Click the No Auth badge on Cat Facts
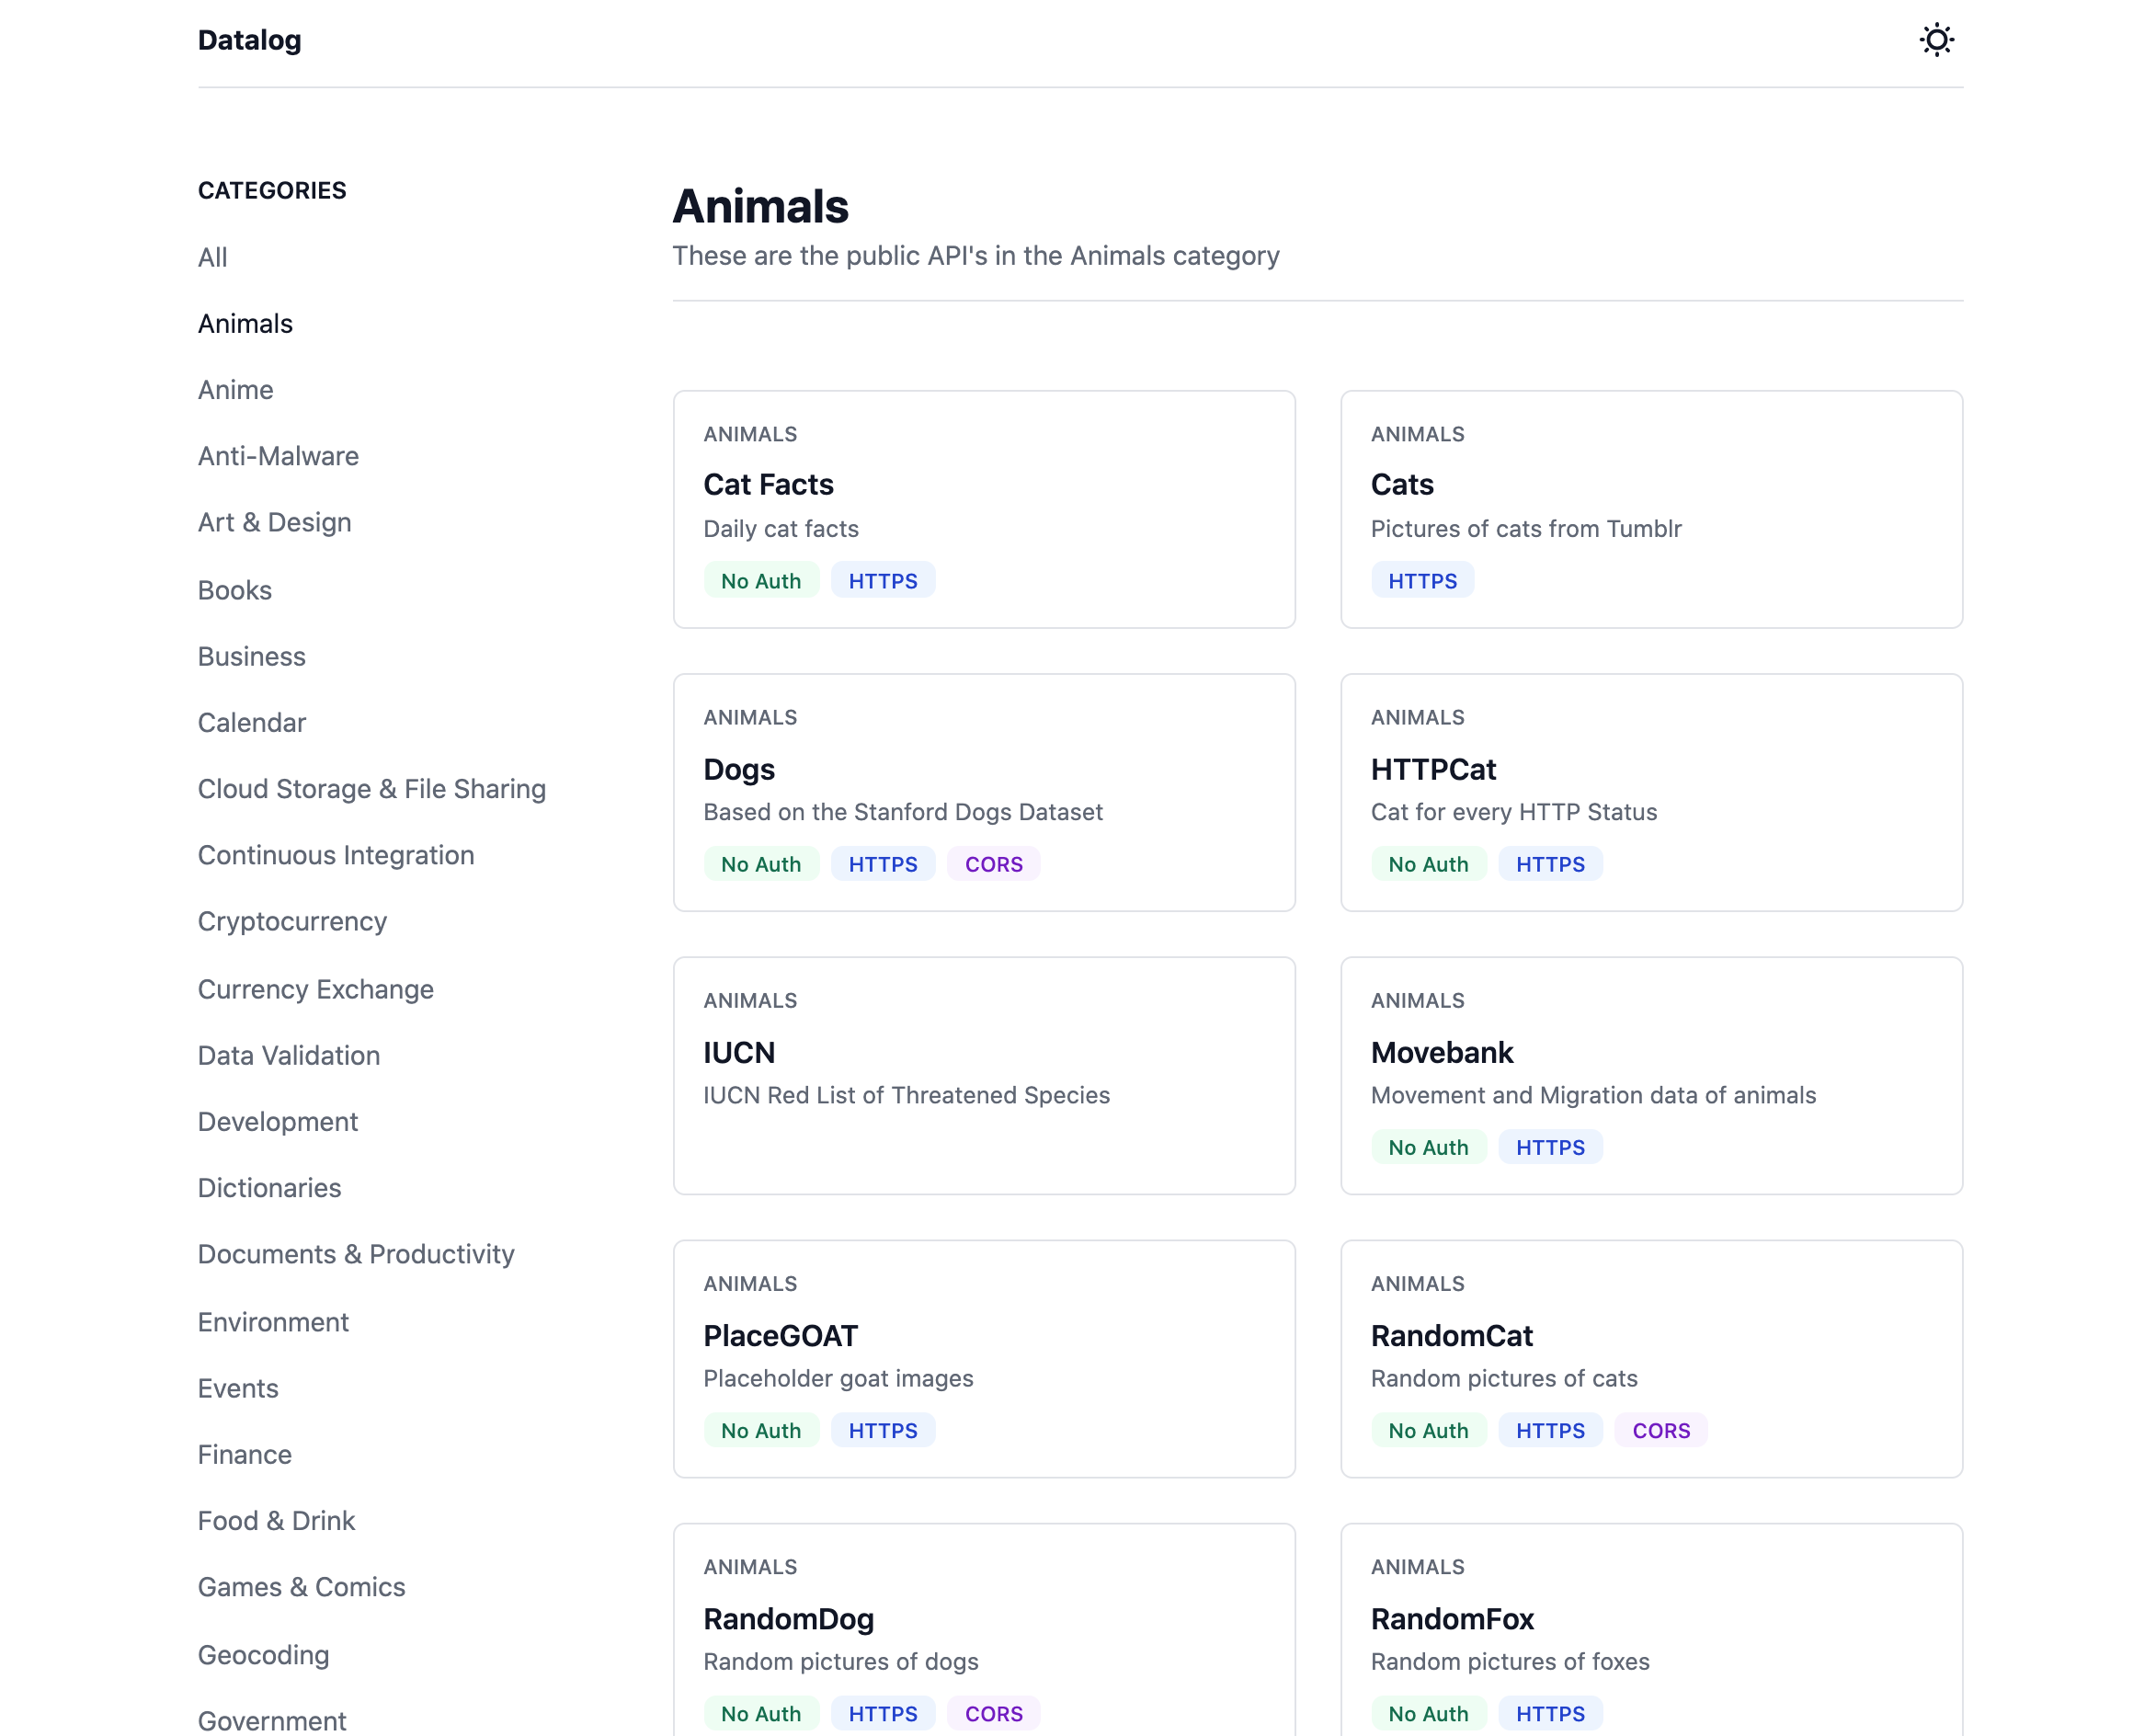The image size is (2133, 1736). [760, 580]
